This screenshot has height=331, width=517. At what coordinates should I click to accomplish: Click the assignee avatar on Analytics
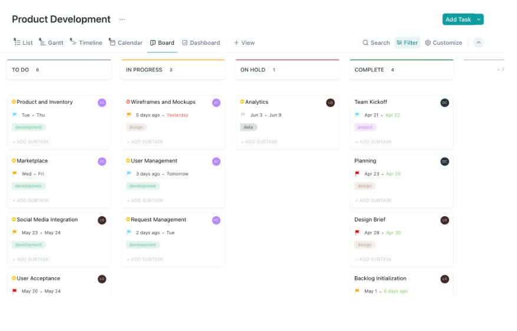(330, 102)
